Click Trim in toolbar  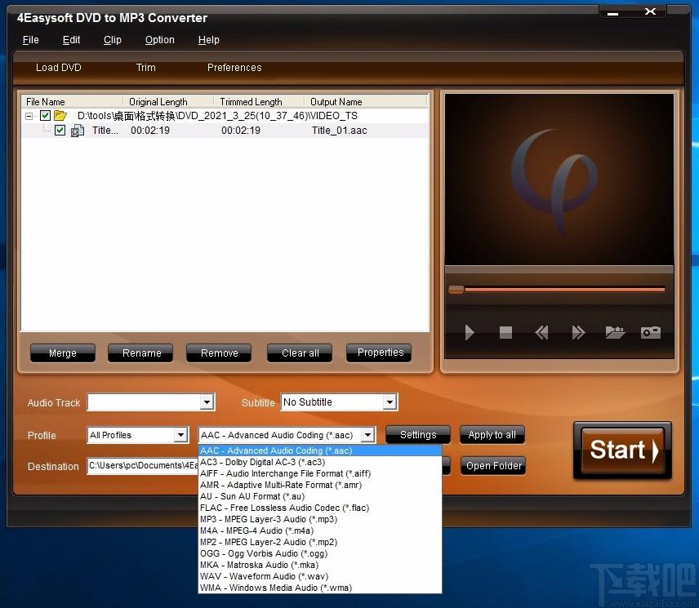146,68
